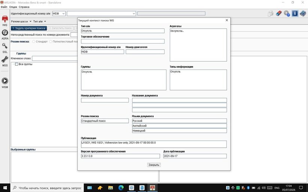Click the eraser icon to clear context

click(279, 13)
